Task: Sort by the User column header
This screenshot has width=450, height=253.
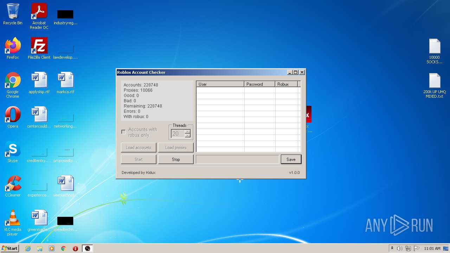Action: click(x=220, y=84)
